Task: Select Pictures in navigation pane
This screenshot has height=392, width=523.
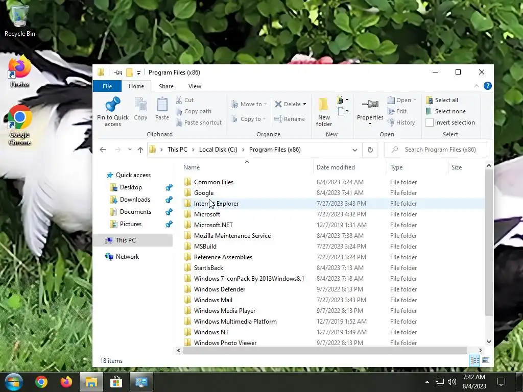Action: coord(130,225)
